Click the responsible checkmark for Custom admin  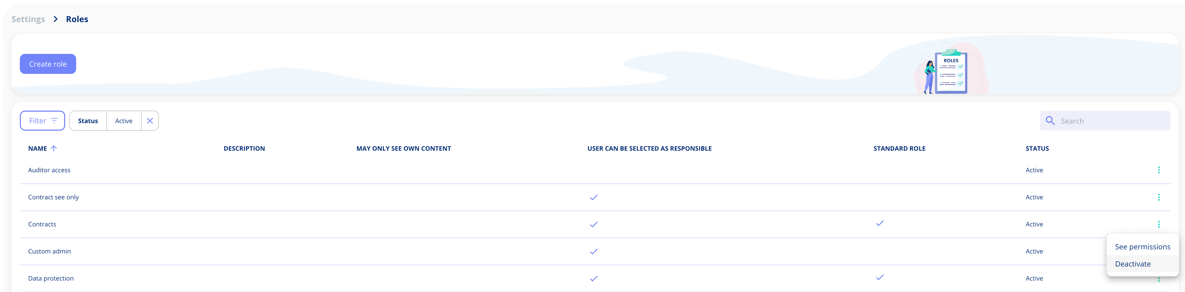point(594,252)
